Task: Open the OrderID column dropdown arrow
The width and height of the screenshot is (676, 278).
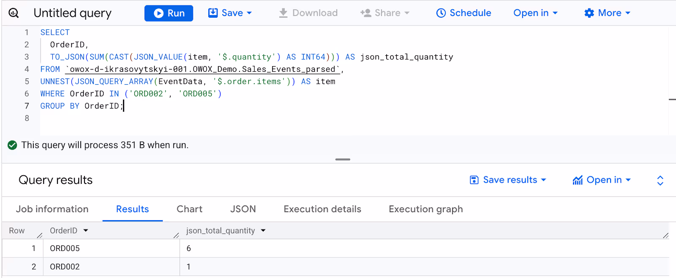Action: pyautogui.click(x=86, y=231)
